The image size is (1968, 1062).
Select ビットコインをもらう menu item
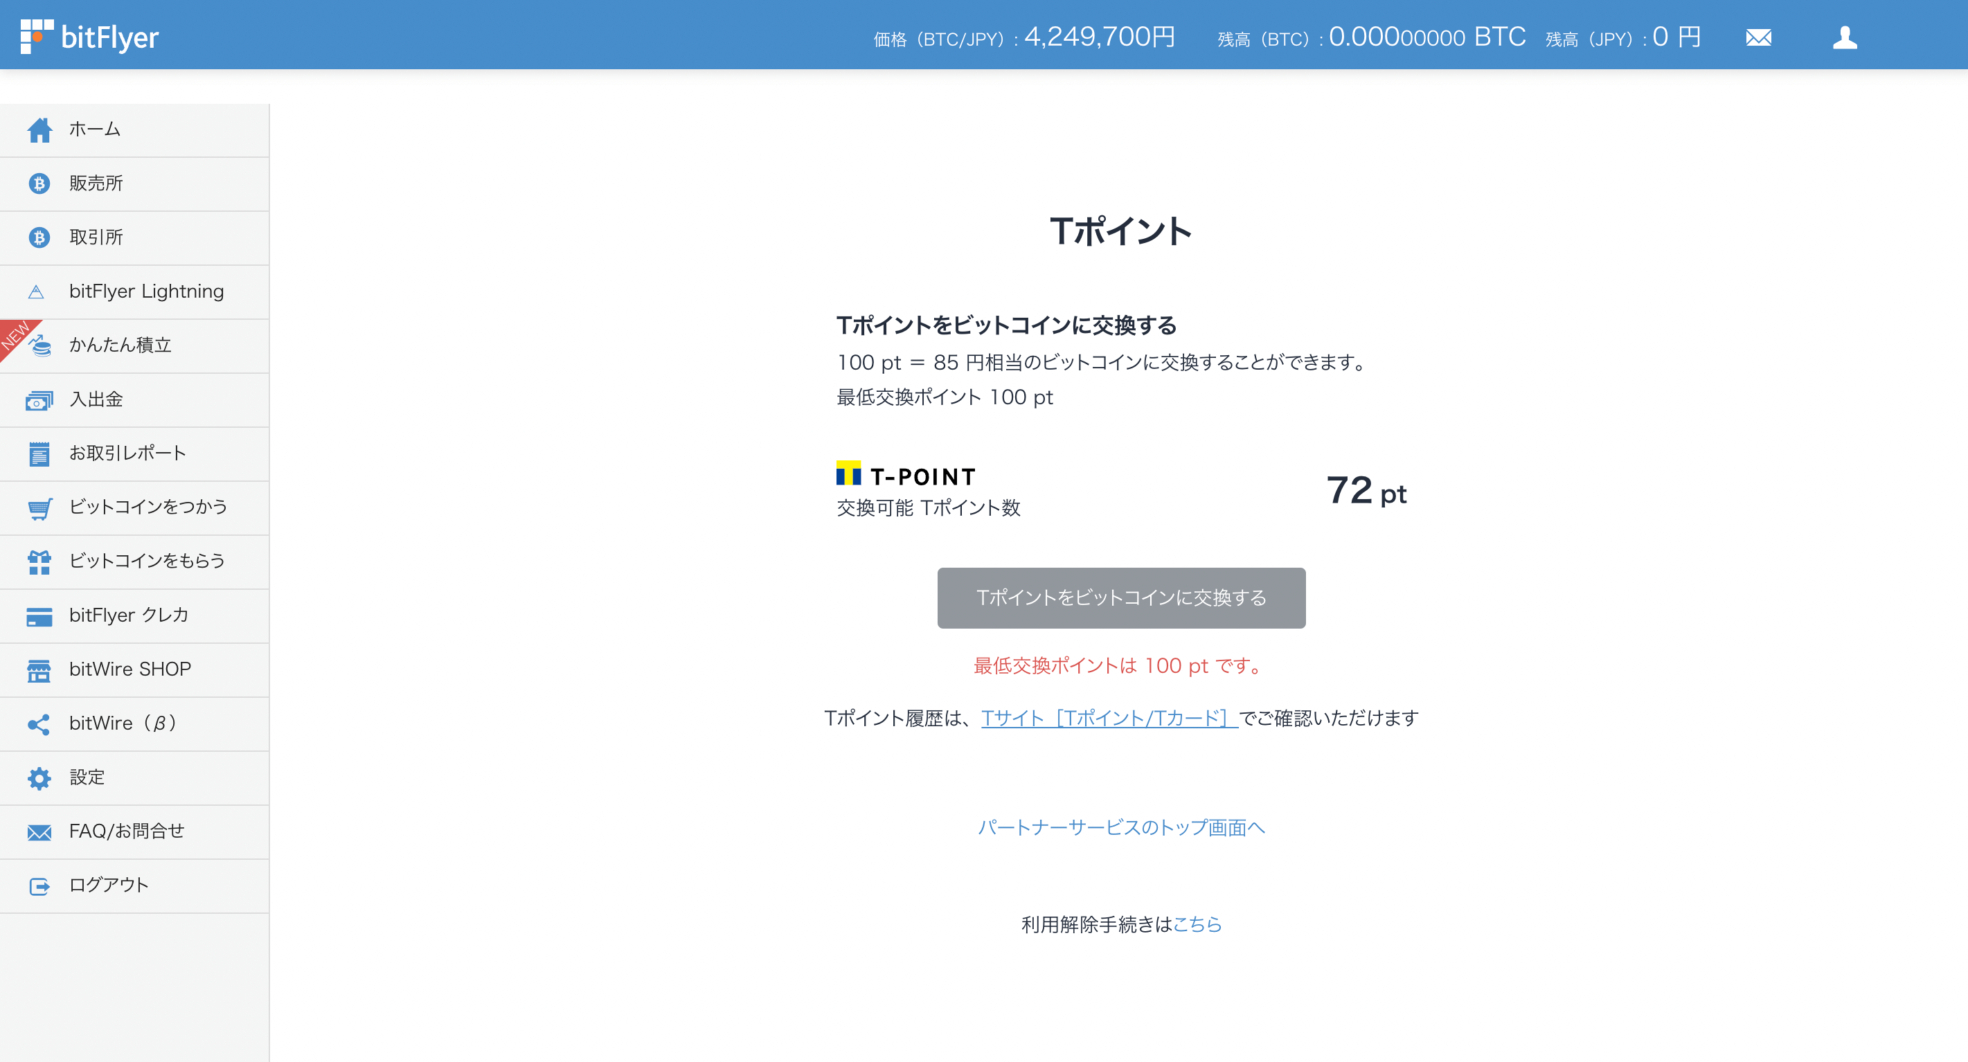tap(134, 561)
